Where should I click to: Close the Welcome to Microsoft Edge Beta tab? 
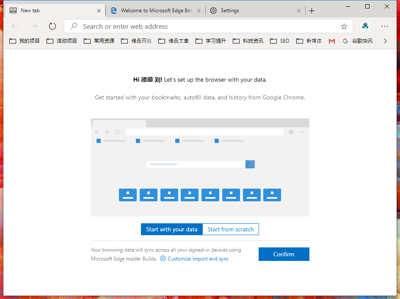click(x=199, y=11)
